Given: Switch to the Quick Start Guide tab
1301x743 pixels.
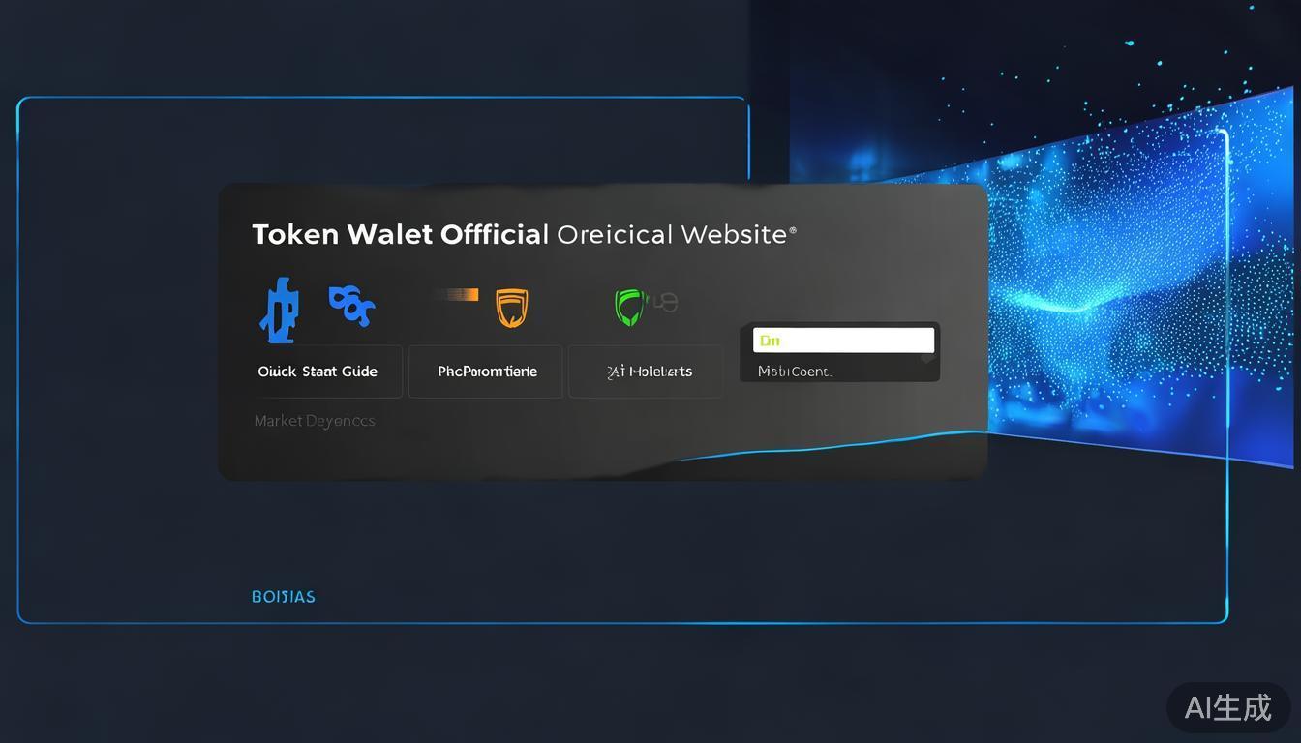Looking at the screenshot, I should coord(318,371).
